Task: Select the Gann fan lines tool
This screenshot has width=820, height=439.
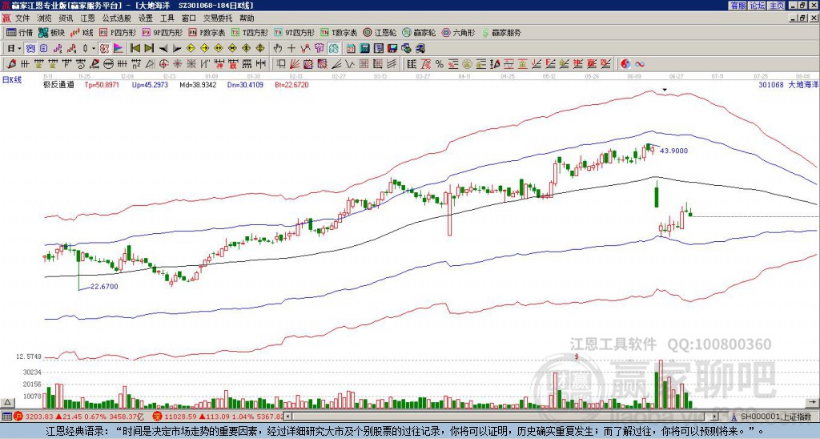Action: [x=295, y=64]
